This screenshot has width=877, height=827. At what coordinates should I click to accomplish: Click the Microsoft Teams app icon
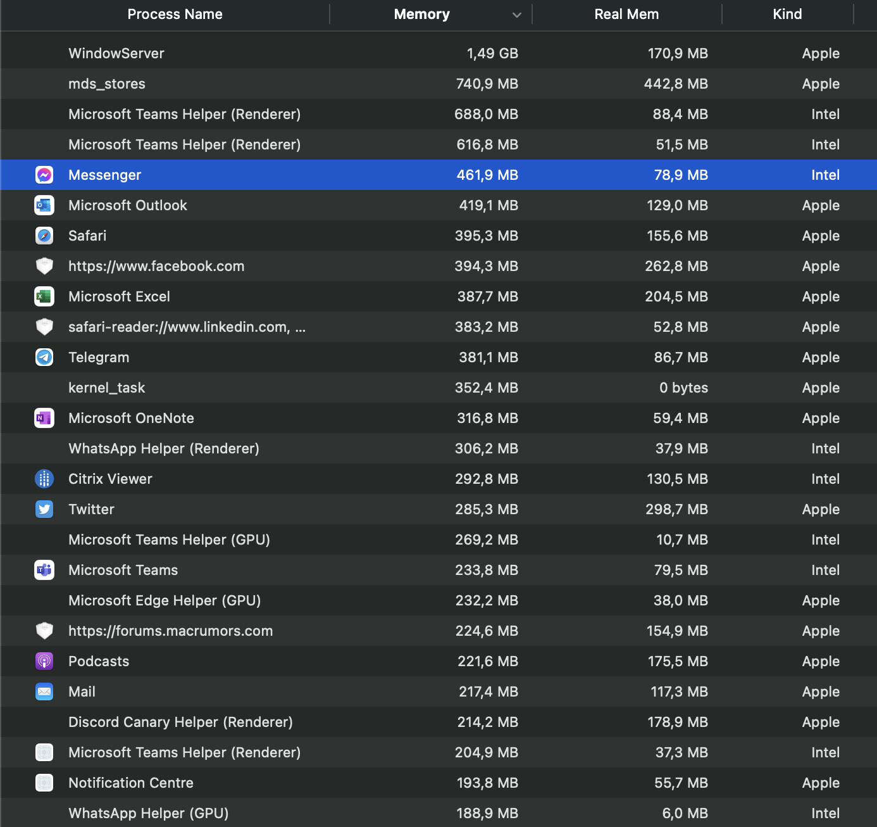44,570
